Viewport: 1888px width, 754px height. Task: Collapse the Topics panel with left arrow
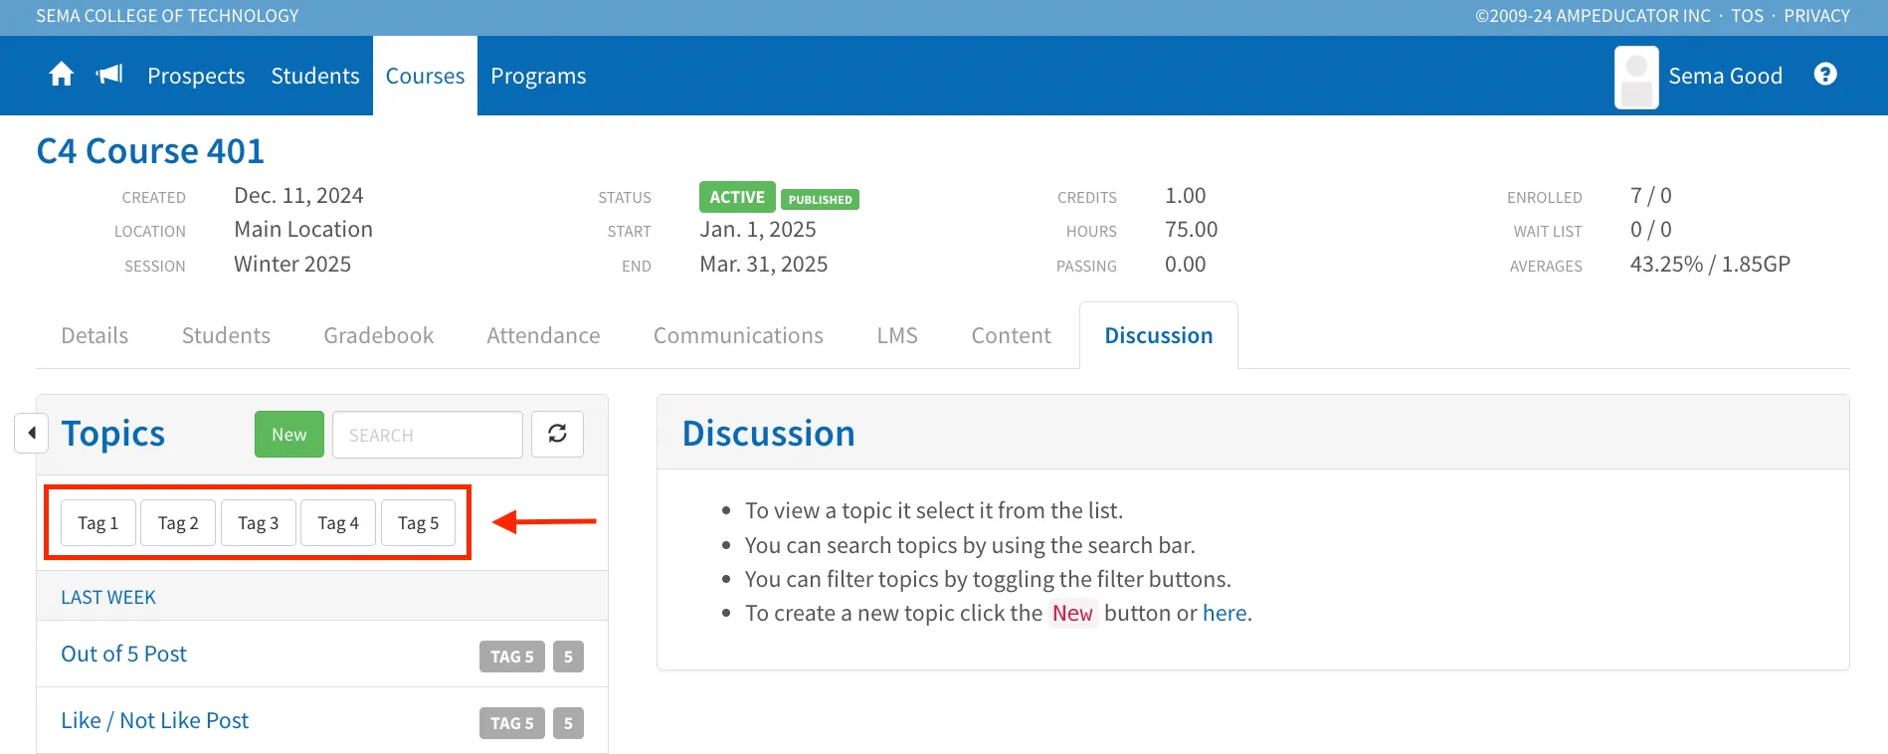[32, 434]
